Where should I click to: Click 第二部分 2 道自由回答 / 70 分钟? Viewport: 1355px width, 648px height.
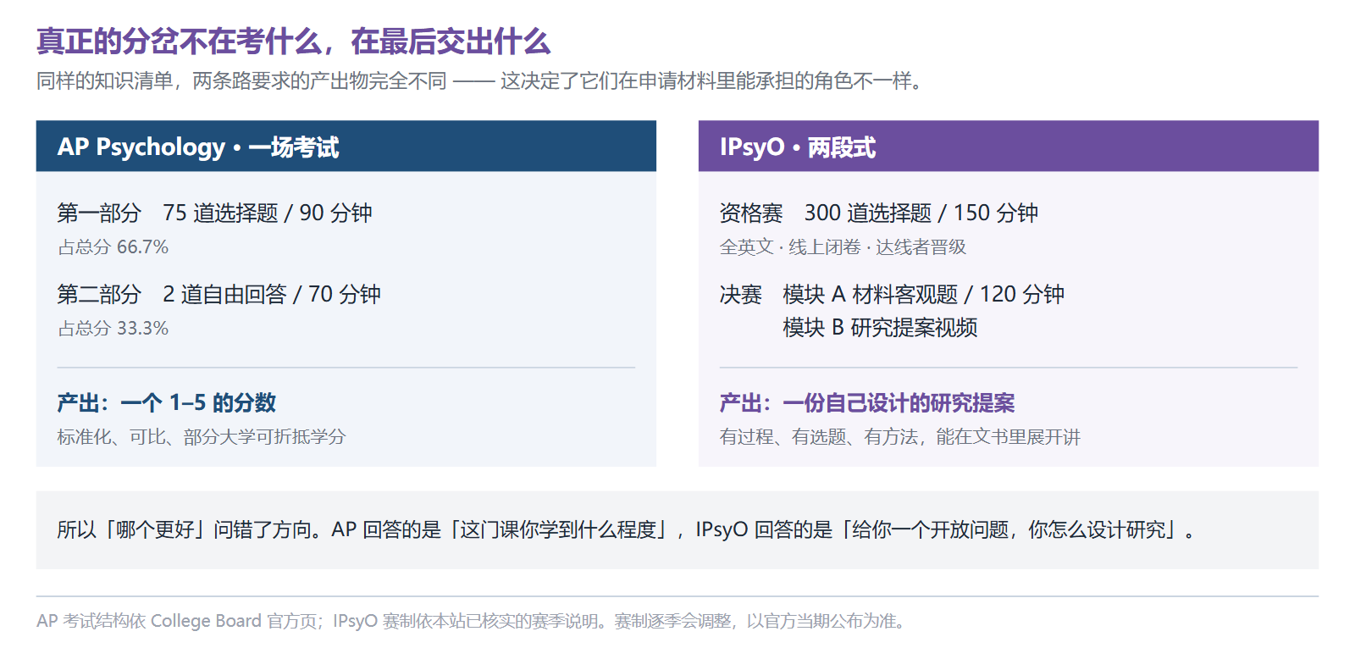[x=218, y=294]
